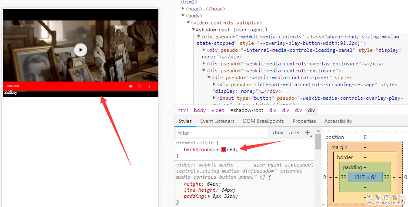Expand the overlay-play-button input node
The height and width of the screenshot is (207, 408).
tap(214, 98)
